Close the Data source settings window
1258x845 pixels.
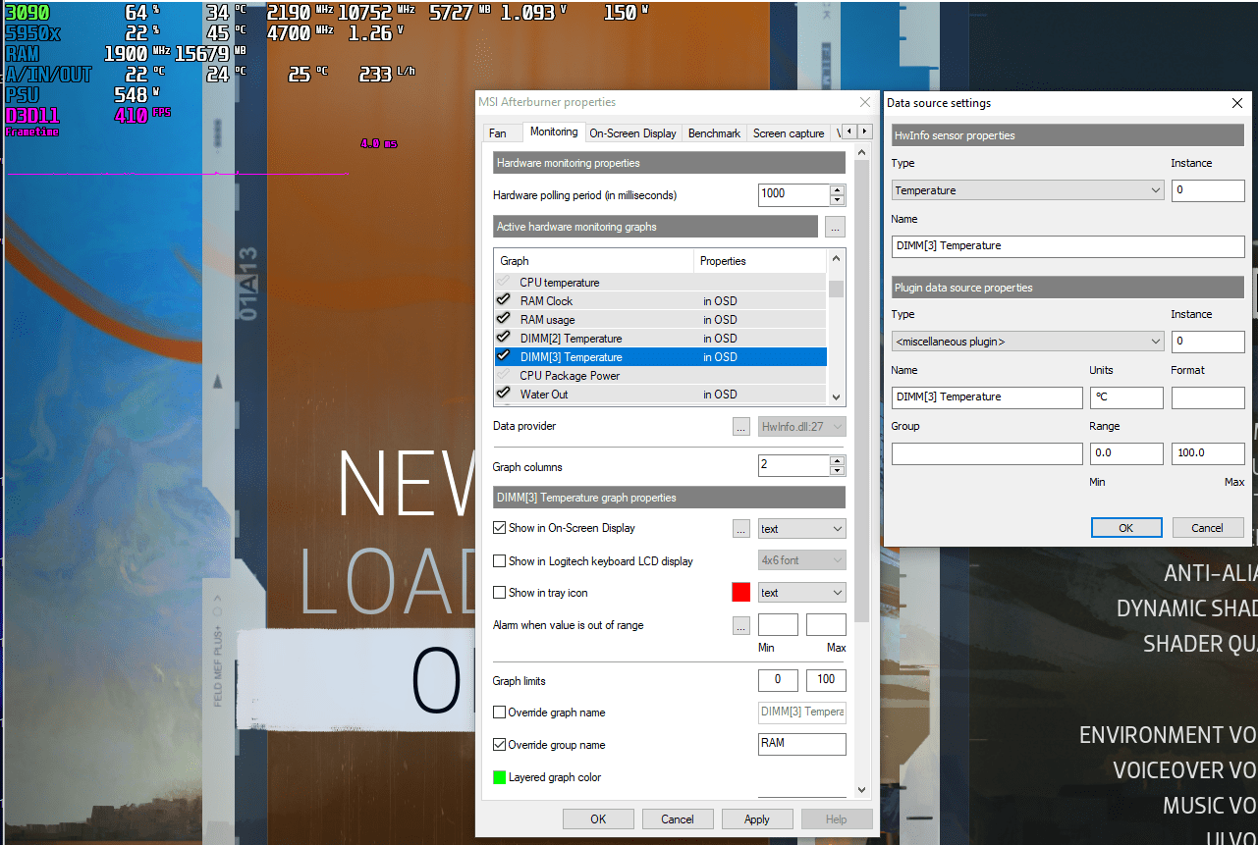[x=1237, y=103]
